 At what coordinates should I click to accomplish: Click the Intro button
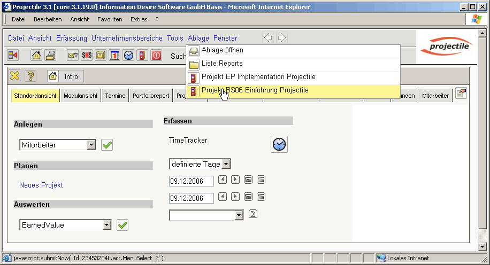[x=71, y=76]
